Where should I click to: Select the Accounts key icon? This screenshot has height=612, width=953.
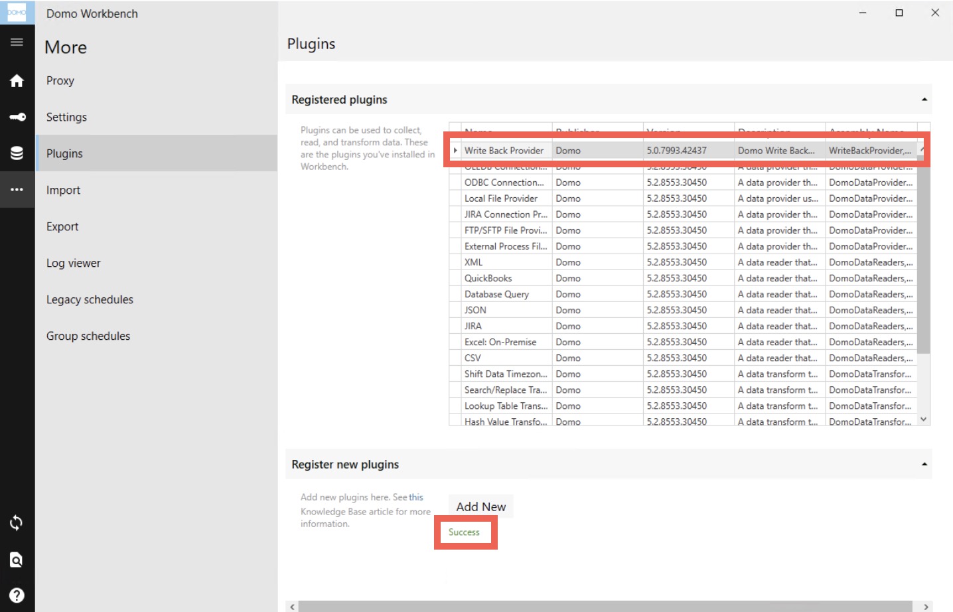point(17,116)
